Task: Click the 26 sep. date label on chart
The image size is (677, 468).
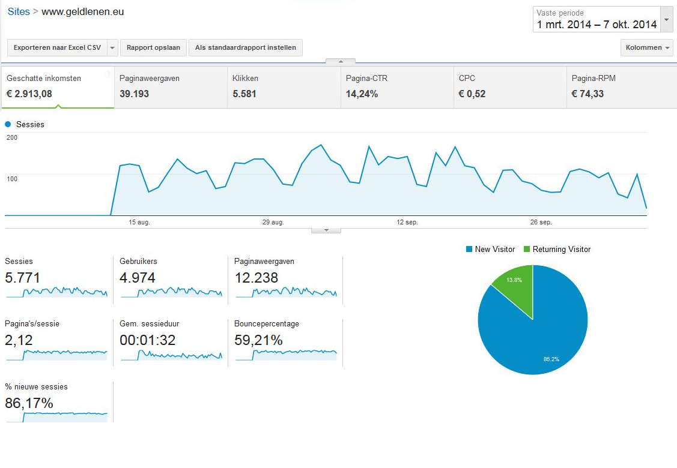Action: (541, 222)
